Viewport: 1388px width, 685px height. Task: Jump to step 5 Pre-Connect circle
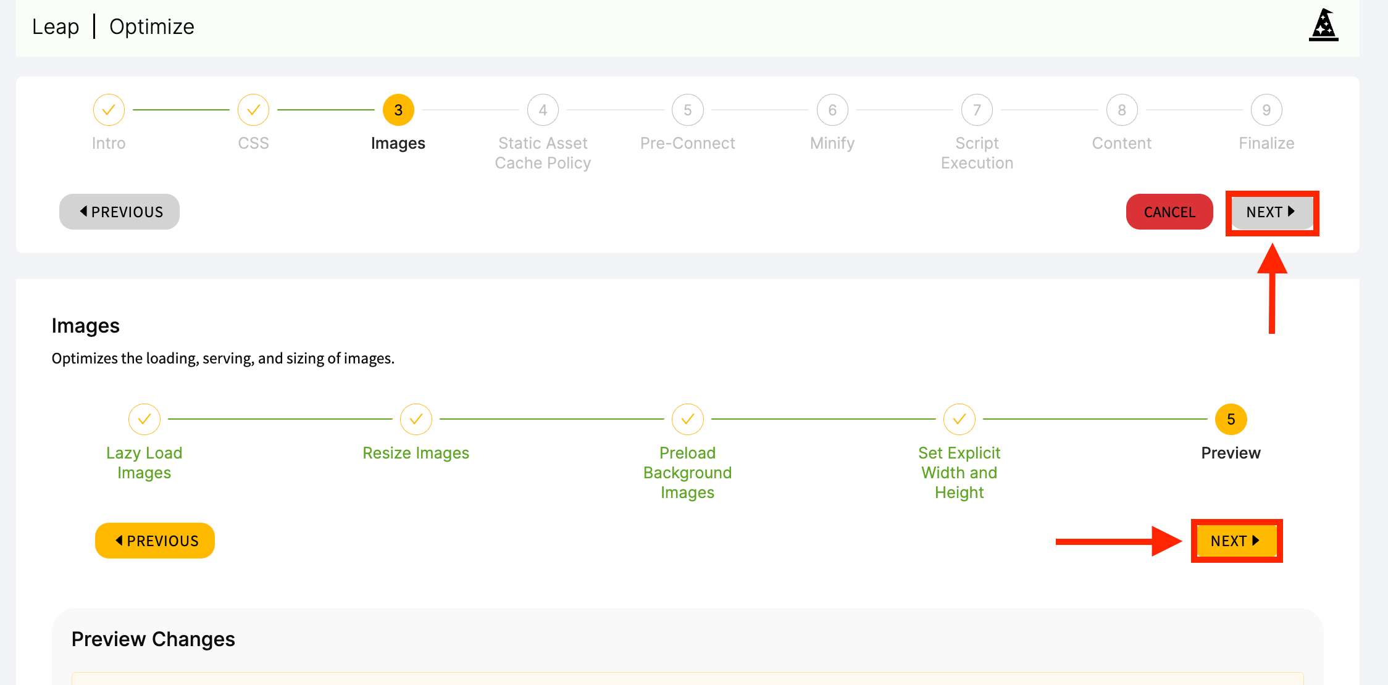pos(688,110)
